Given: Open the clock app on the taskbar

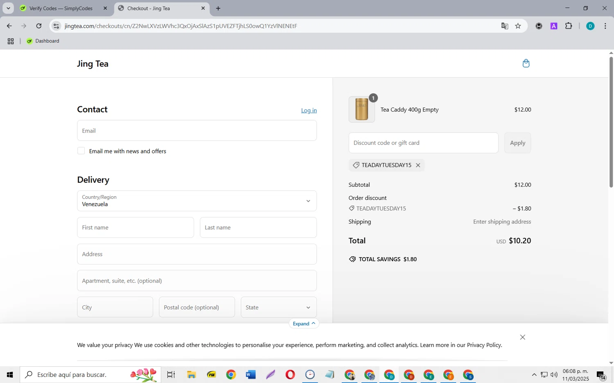Looking at the screenshot, I should [x=310, y=374].
